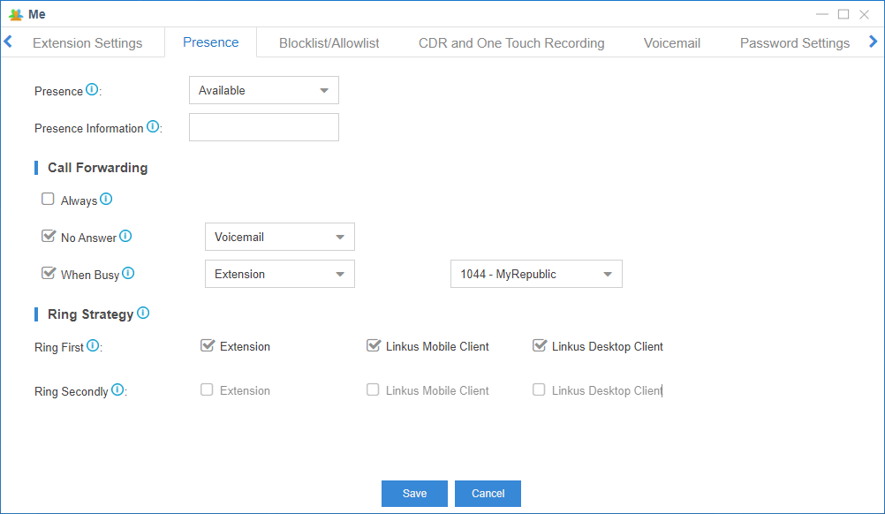Click the No Answer info icon
The height and width of the screenshot is (514, 885).
coord(125,237)
